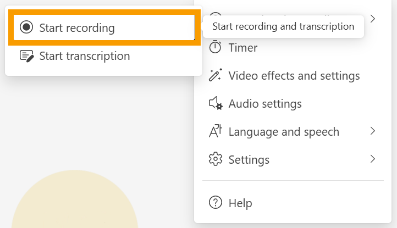The height and width of the screenshot is (228, 397).
Task: Expand the Language and speech submenu arrow
Action: (x=372, y=131)
